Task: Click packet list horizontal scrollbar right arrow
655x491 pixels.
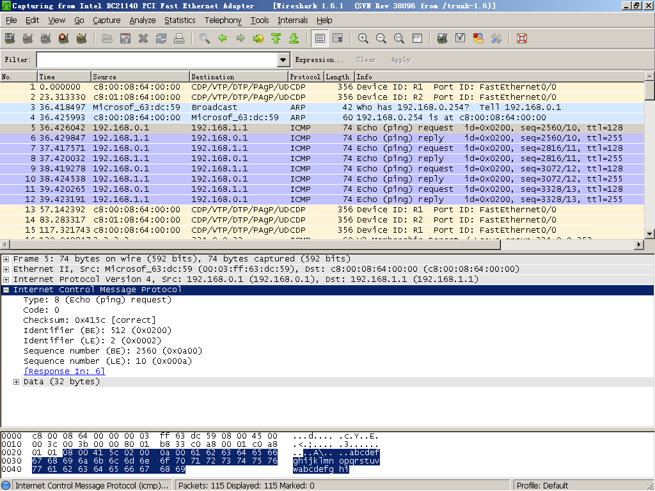Action: click(639, 245)
